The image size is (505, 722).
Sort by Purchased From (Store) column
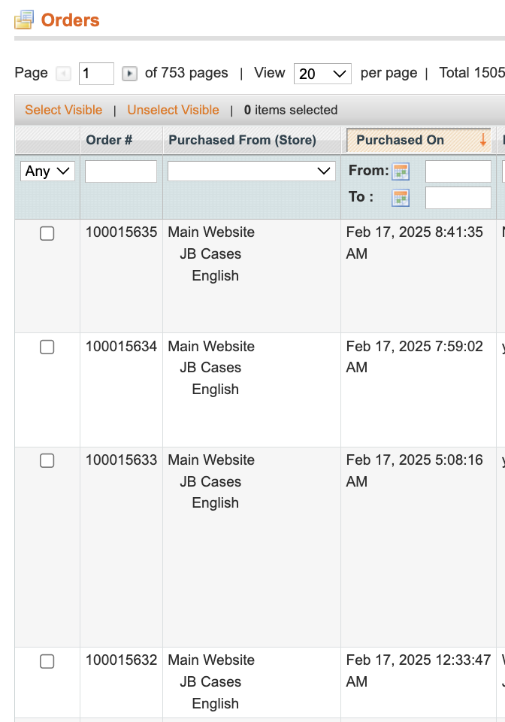pyautogui.click(x=242, y=140)
